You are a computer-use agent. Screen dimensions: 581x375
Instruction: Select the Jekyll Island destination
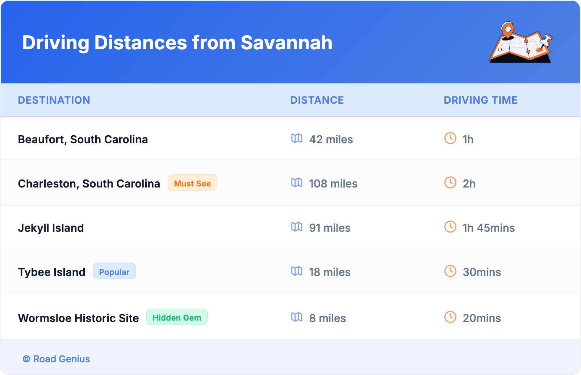51,228
